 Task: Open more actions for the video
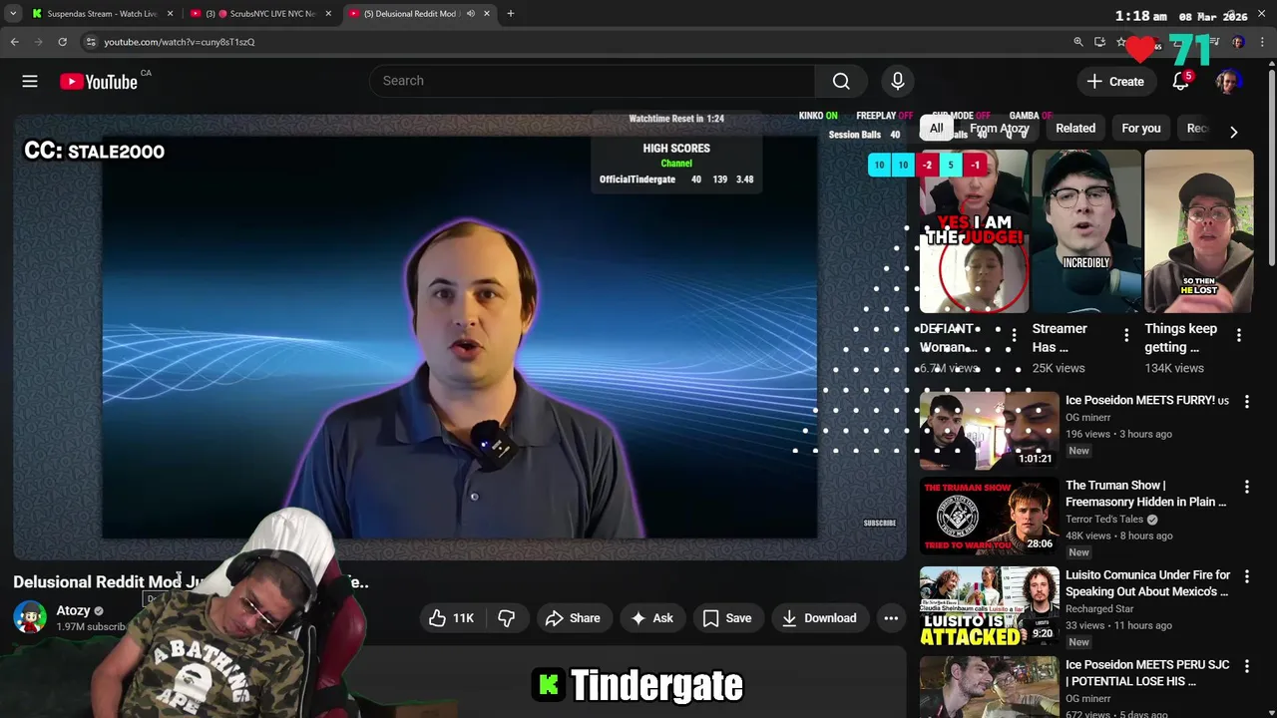(891, 618)
